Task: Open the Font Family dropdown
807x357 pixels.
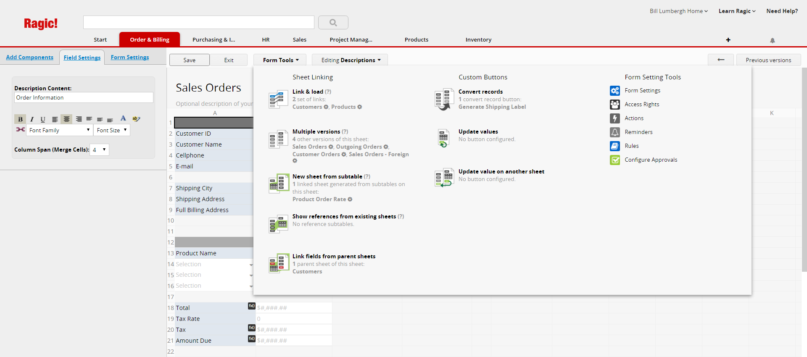Action: [x=60, y=130]
